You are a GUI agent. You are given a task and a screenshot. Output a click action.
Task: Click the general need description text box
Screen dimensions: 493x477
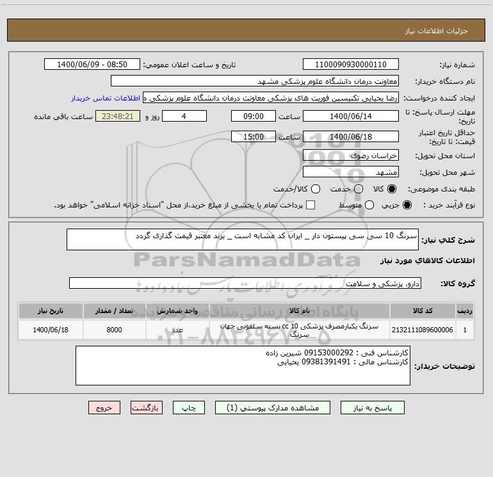243,239
